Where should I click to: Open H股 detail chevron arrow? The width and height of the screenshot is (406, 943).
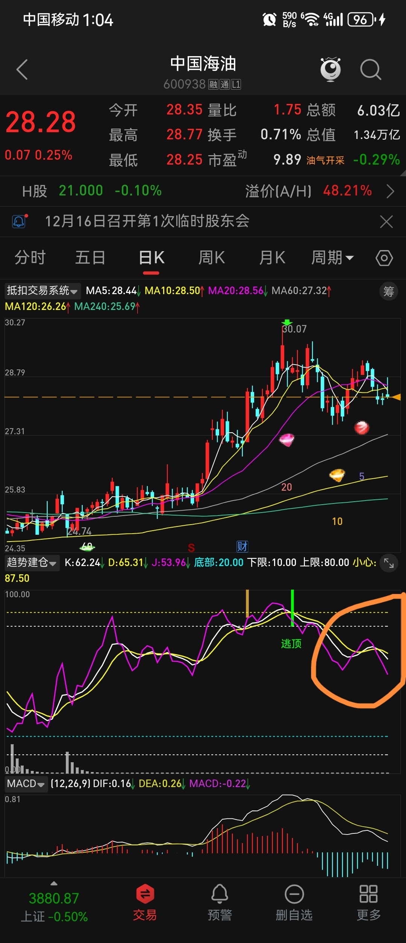[x=391, y=191]
